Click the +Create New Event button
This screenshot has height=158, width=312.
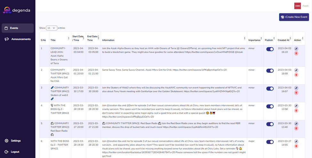pos(294,17)
